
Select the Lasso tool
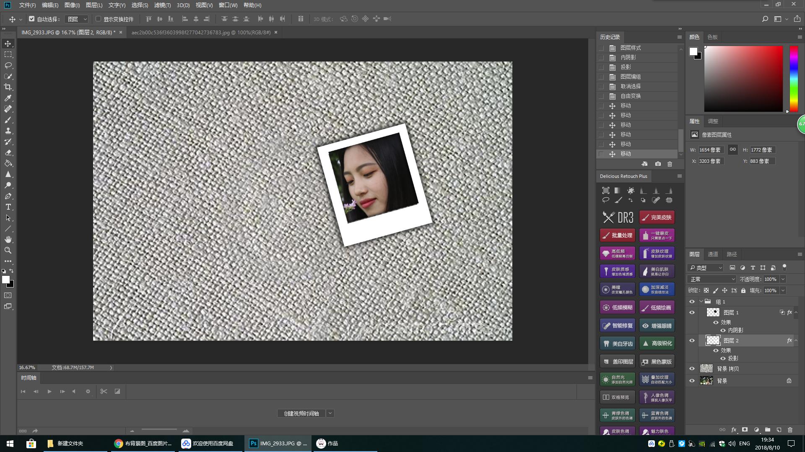(8, 65)
